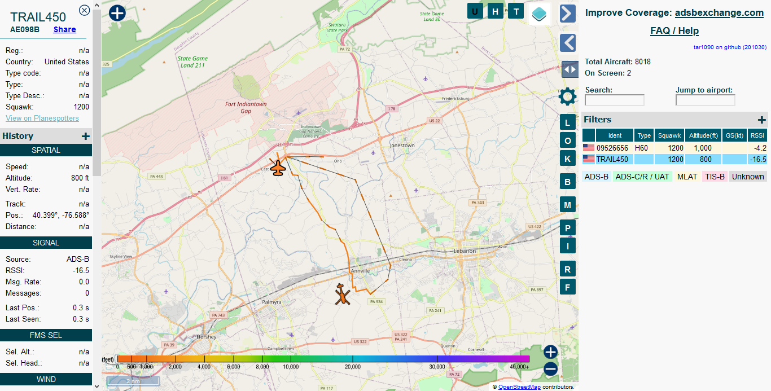The width and height of the screenshot is (771, 391).
Task: Expand the Filters section plus
Action: coord(762,120)
